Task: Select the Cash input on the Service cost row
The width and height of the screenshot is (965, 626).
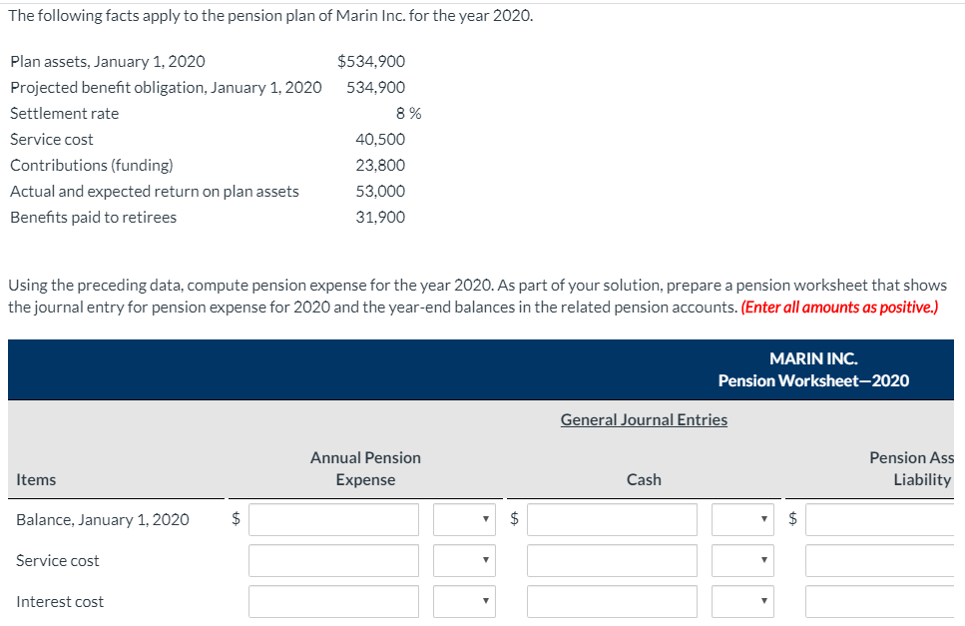Action: [611, 560]
